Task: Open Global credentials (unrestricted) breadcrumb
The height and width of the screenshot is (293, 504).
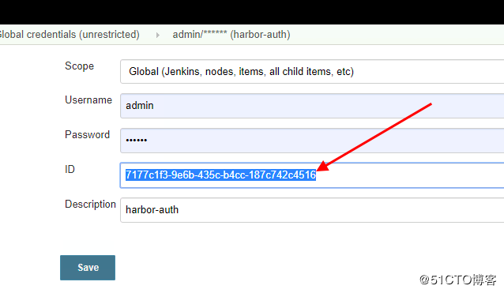Action: tap(70, 35)
